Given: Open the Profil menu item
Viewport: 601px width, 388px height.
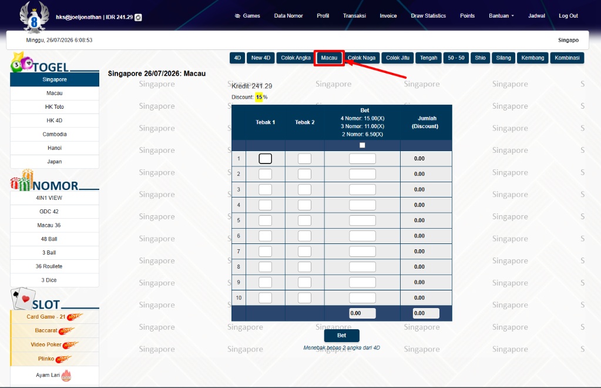Looking at the screenshot, I should pyautogui.click(x=323, y=16).
